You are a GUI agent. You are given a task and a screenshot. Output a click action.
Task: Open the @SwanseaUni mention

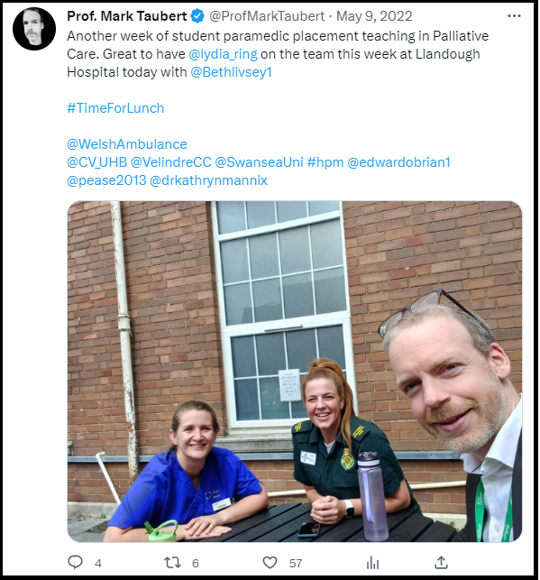[259, 162]
